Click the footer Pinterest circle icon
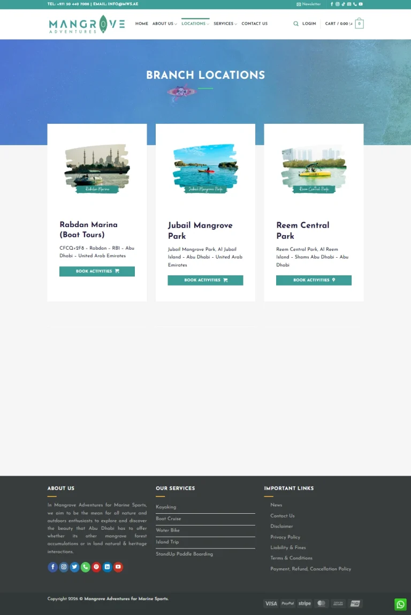Image resolution: width=411 pixels, height=615 pixels. (96, 567)
